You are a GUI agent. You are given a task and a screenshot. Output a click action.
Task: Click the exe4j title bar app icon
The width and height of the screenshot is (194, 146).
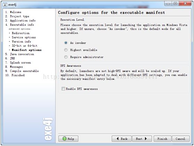[x=5, y=5]
